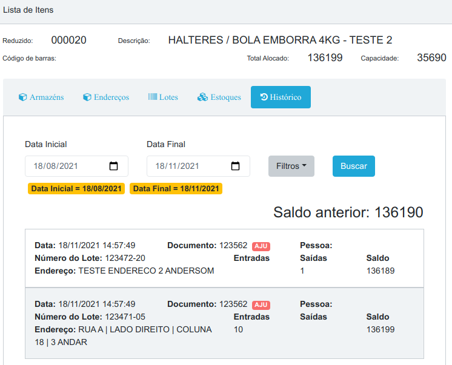Image resolution: width=452 pixels, height=365 pixels.
Task: Click the Código de barras label
Action: point(30,58)
